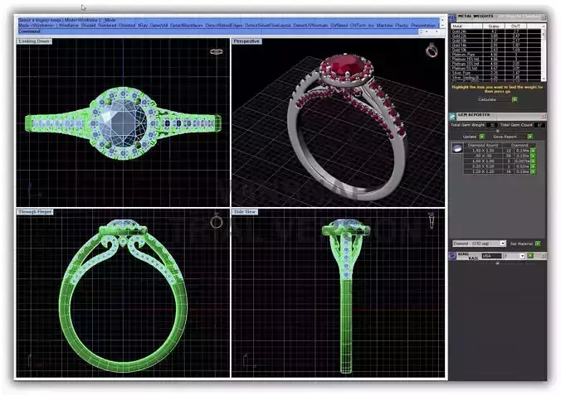Viewport: 561px width, 395px height.
Task: Click the Command input line
Action: pos(218,31)
